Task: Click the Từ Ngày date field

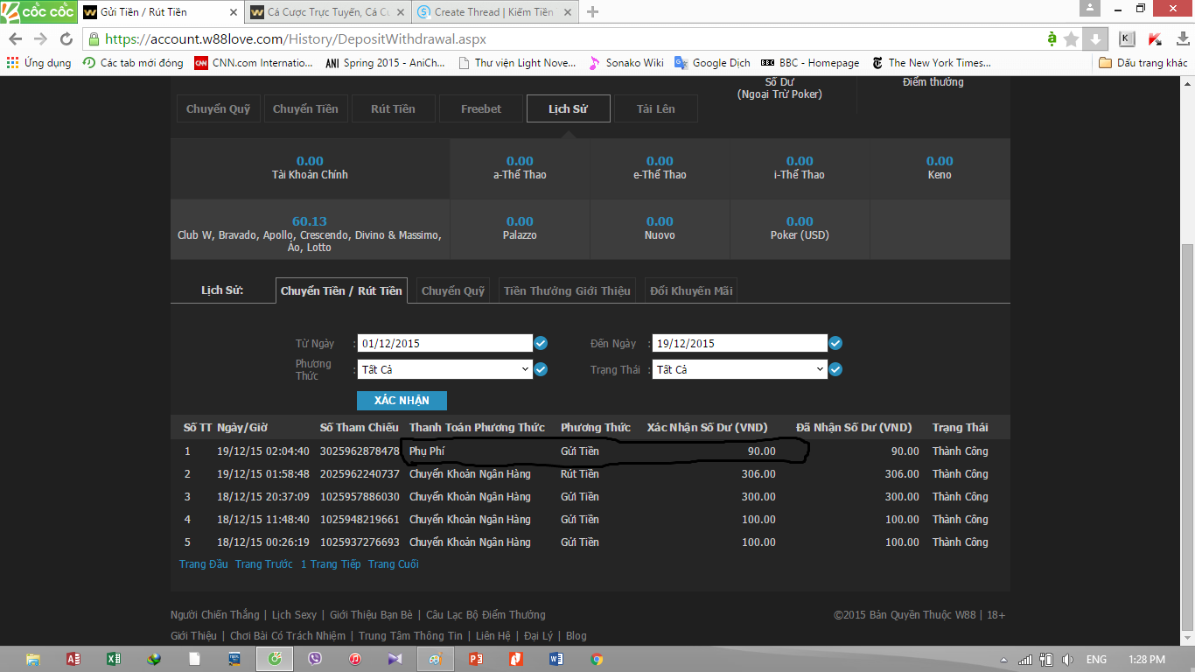Action: pyautogui.click(x=444, y=343)
